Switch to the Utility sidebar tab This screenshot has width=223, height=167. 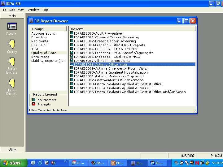click(x=12, y=149)
